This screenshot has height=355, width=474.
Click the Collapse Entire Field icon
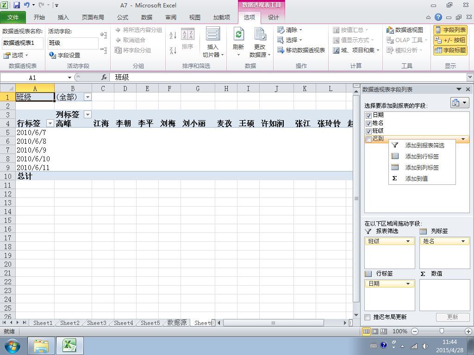coord(104,50)
